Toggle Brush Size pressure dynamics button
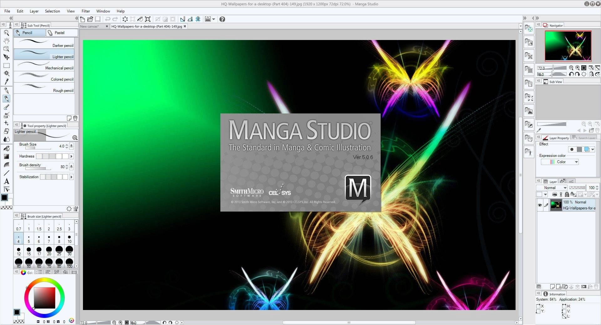Screen dimensions: 601x325 [x=71, y=146]
